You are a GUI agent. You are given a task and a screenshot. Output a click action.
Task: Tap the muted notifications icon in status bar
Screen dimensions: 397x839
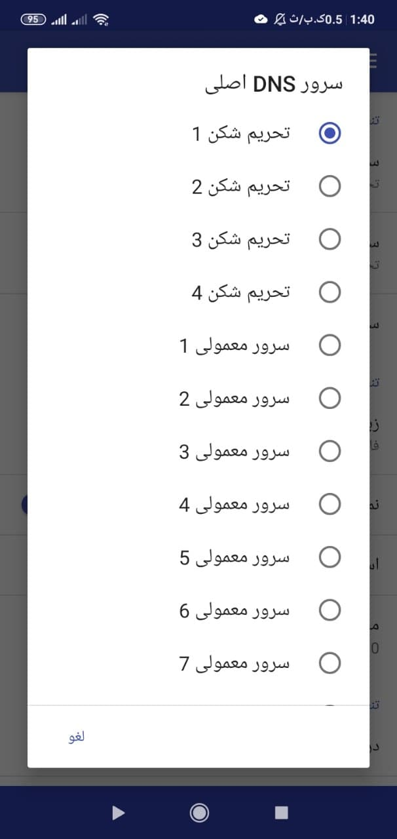point(278,19)
